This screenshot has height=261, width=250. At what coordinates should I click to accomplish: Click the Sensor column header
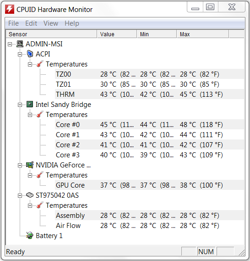click(51, 34)
